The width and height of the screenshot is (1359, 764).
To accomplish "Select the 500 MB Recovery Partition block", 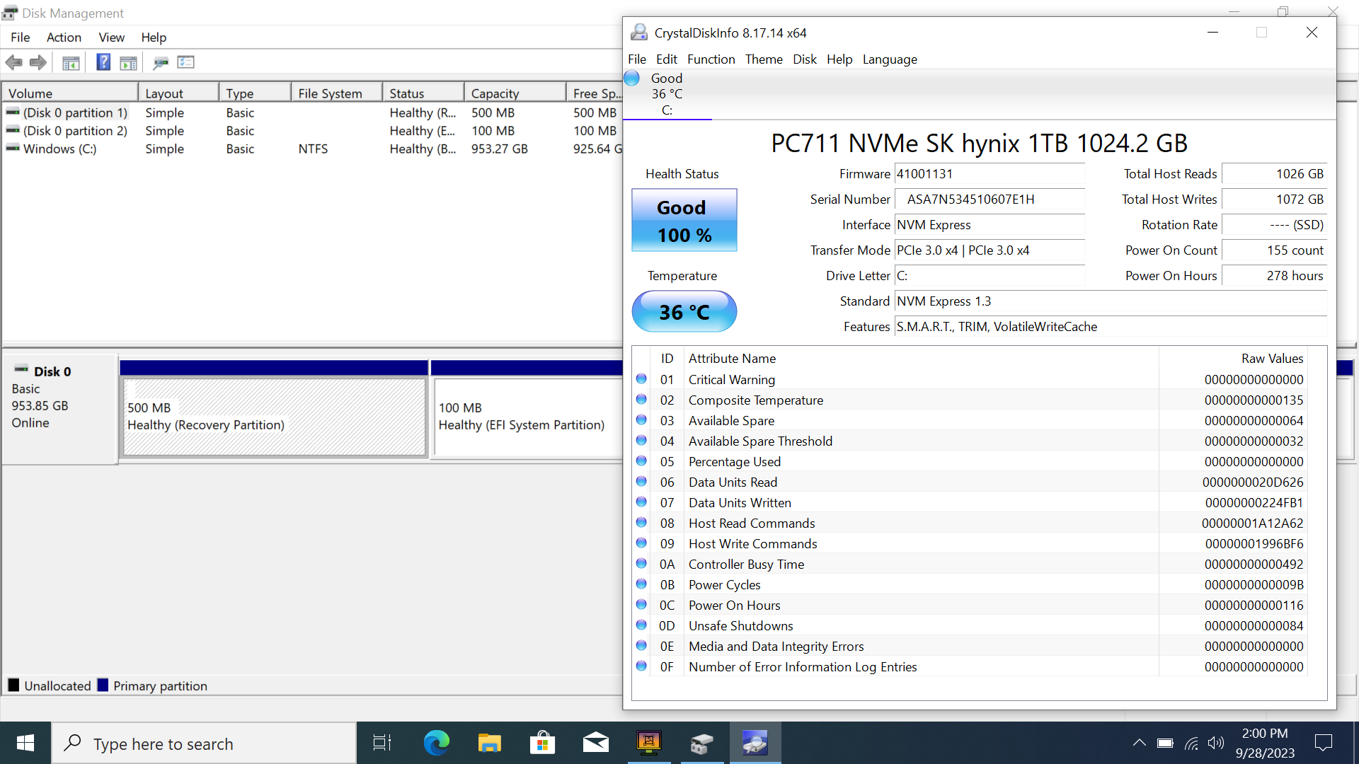I will (x=274, y=417).
